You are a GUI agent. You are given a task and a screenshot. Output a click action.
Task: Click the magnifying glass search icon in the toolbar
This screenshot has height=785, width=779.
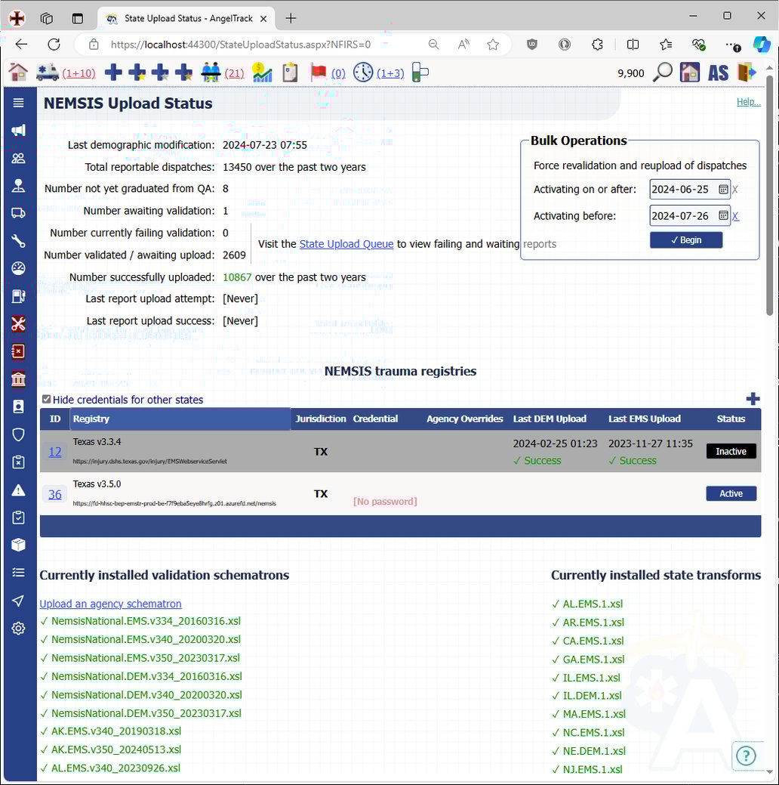pos(663,73)
